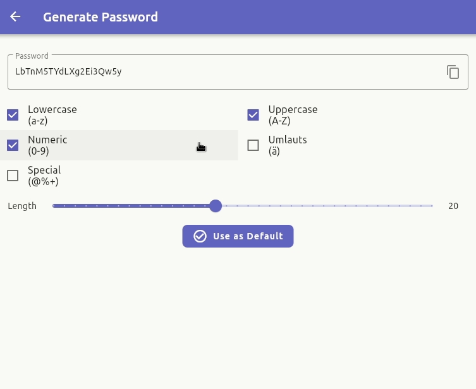The width and height of the screenshot is (476, 389).
Task: Click the "Umlauts" label text
Action: pyautogui.click(x=287, y=140)
